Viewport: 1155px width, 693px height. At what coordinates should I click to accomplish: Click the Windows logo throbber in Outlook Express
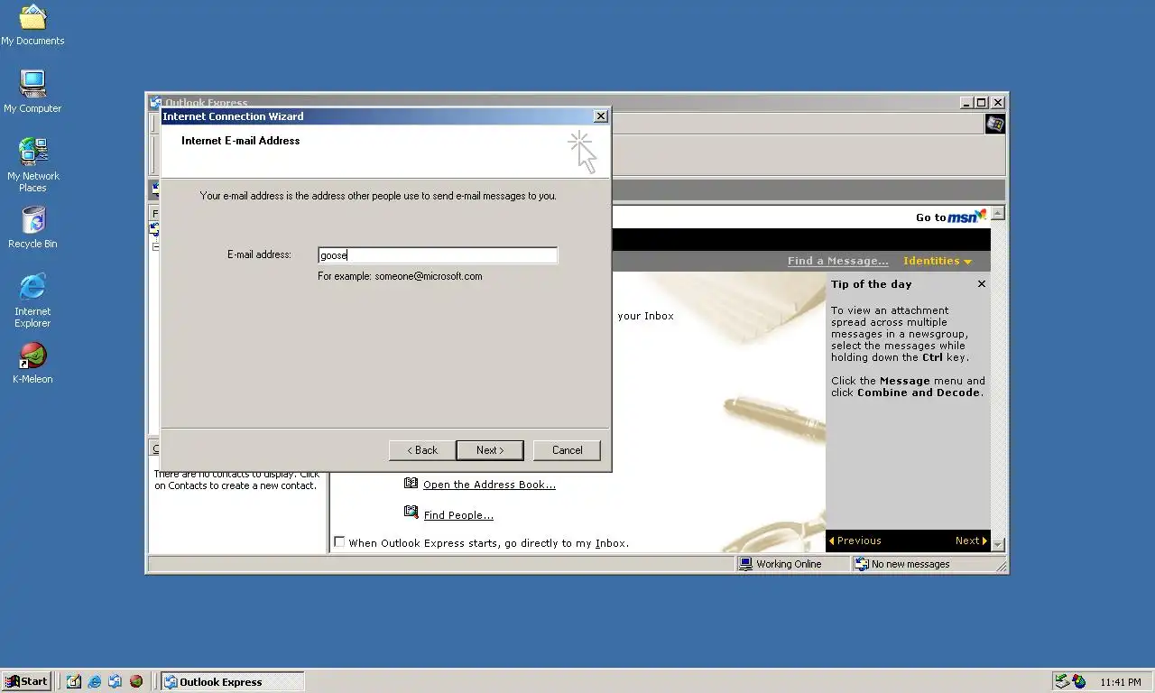click(994, 125)
